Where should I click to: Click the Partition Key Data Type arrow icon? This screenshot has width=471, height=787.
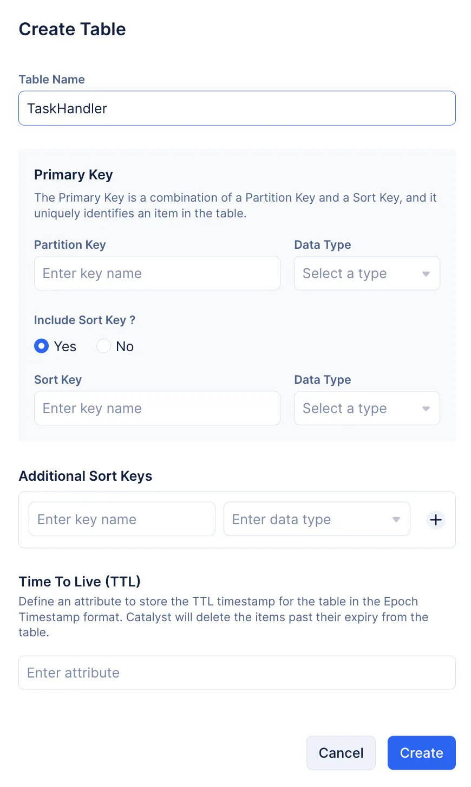[426, 274]
